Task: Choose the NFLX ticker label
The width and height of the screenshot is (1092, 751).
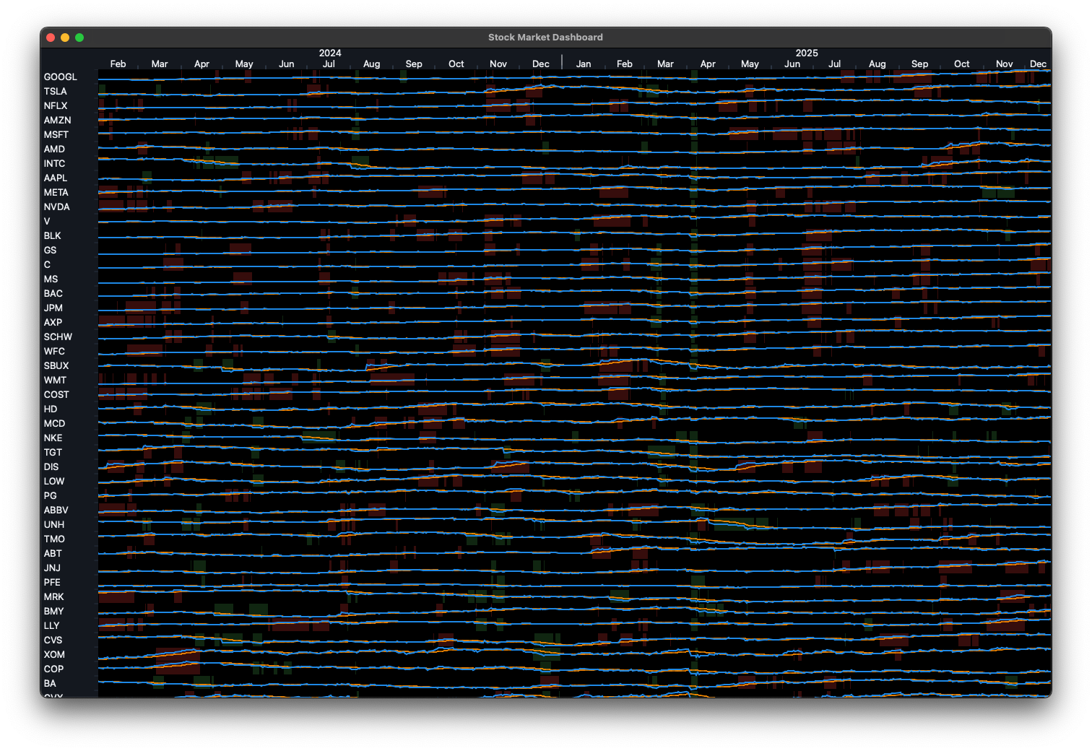Action: [x=56, y=106]
